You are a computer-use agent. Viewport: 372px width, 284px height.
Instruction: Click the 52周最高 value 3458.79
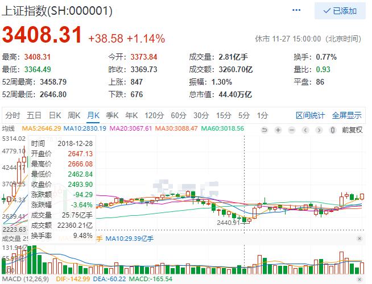[53, 82]
